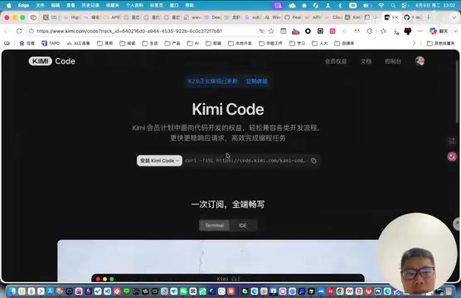The width and height of the screenshot is (461, 298).
Task: Bookmark this page with star icon
Action: click(x=271, y=31)
